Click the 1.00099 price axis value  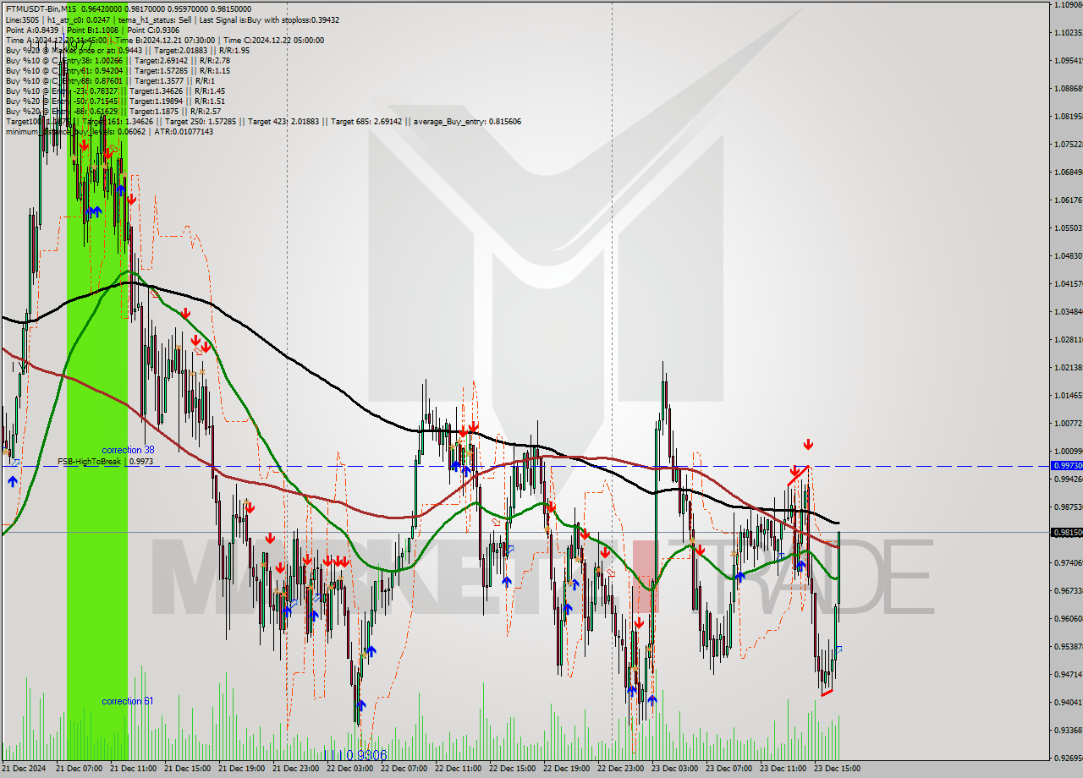1069,452
